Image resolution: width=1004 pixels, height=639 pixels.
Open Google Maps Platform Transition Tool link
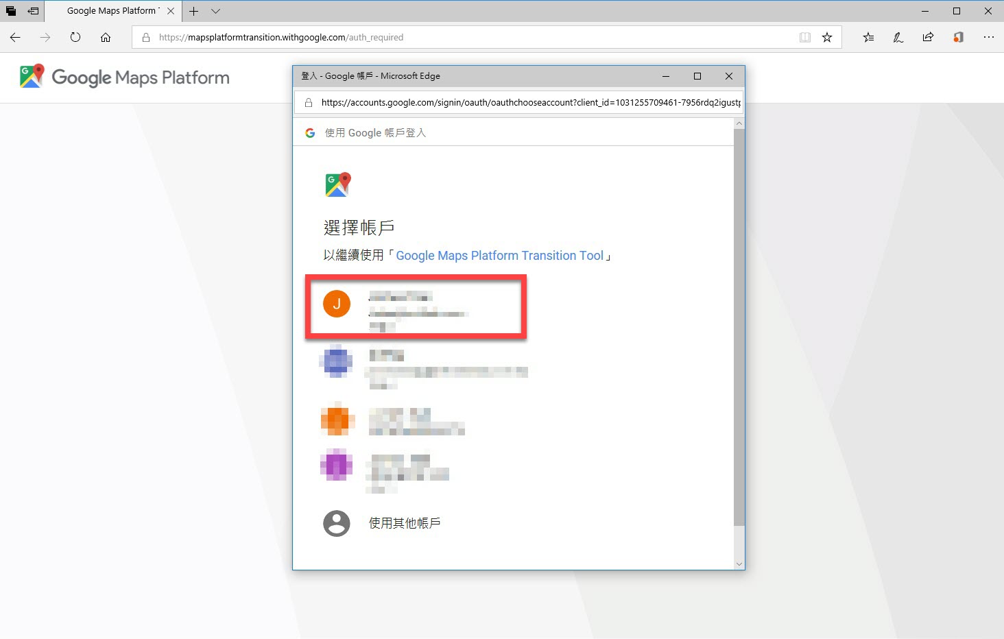500,256
